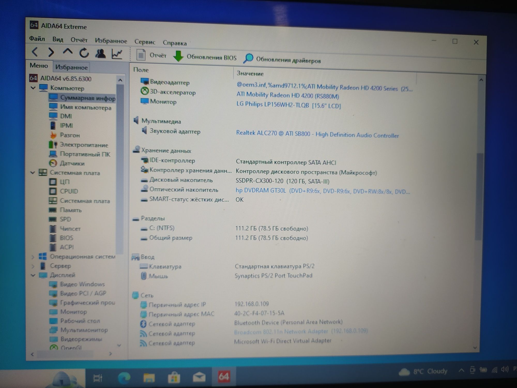The width and height of the screenshot is (517, 388).
Task: Select Имя компьютера in the tree
Action: (x=80, y=107)
